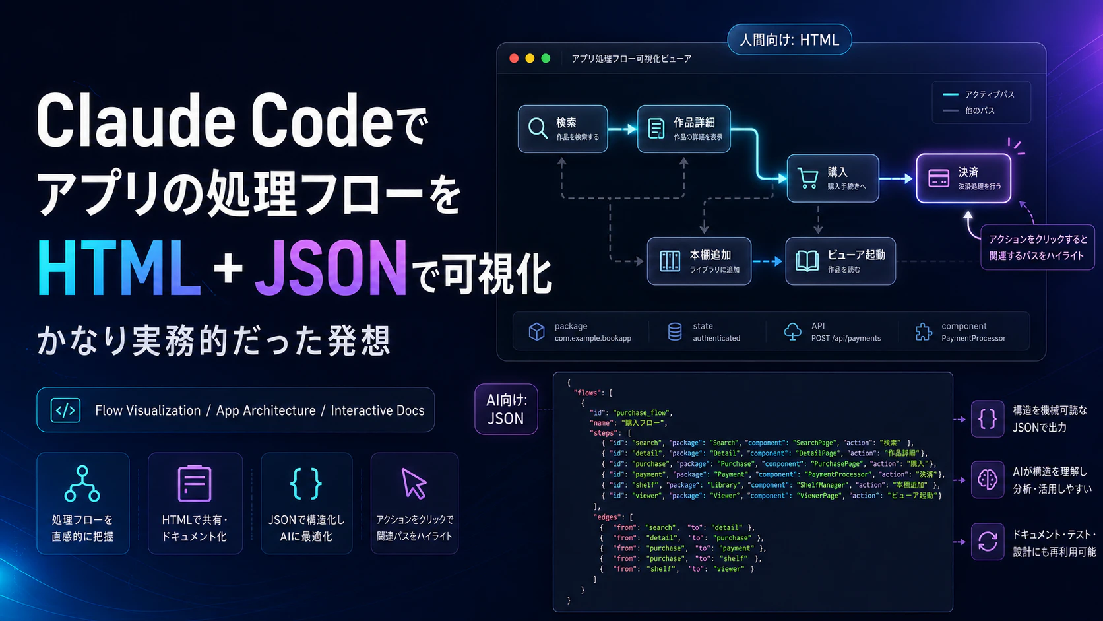Click the Flow Visualization label
This screenshot has height=621, width=1103.
pyautogui.click(x=148, y=410)
